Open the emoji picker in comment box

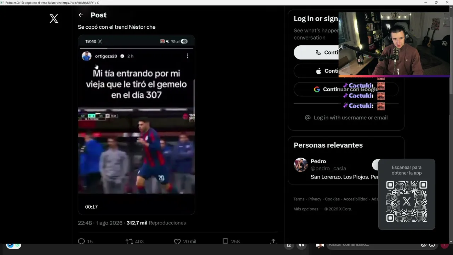[432, 244]
